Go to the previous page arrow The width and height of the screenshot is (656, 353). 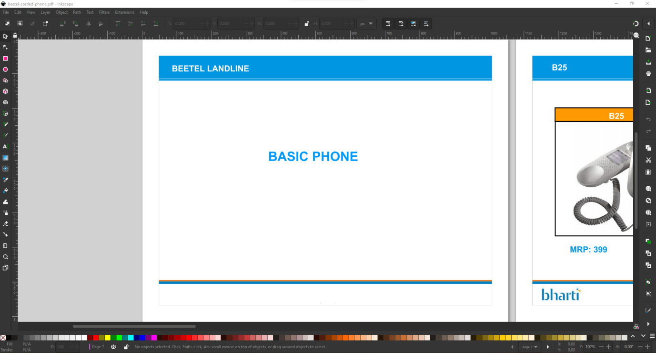513,347
